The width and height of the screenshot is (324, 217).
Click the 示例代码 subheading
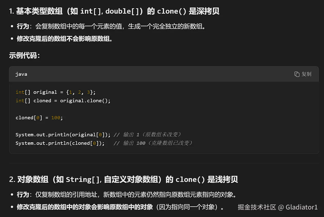pyautogui.click(x=24, y=55)
